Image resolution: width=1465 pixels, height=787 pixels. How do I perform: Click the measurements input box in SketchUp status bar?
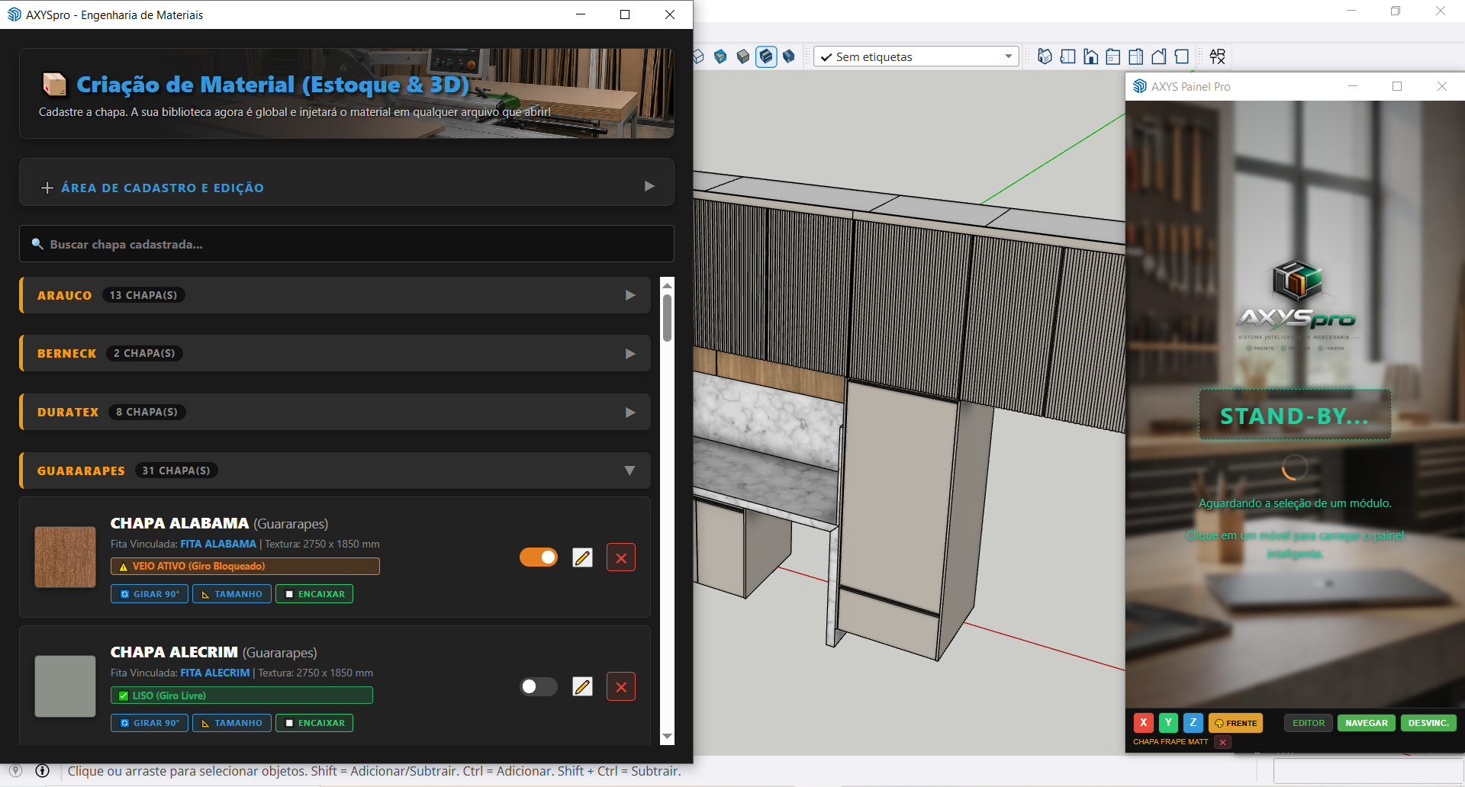[x=1369, y=771]
